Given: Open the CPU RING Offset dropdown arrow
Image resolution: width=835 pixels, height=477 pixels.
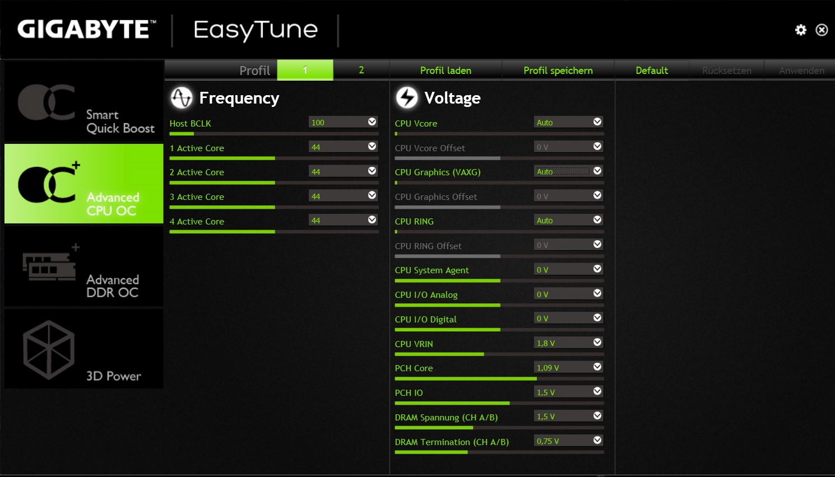Looking at the screenshot, I should (597, 245).
